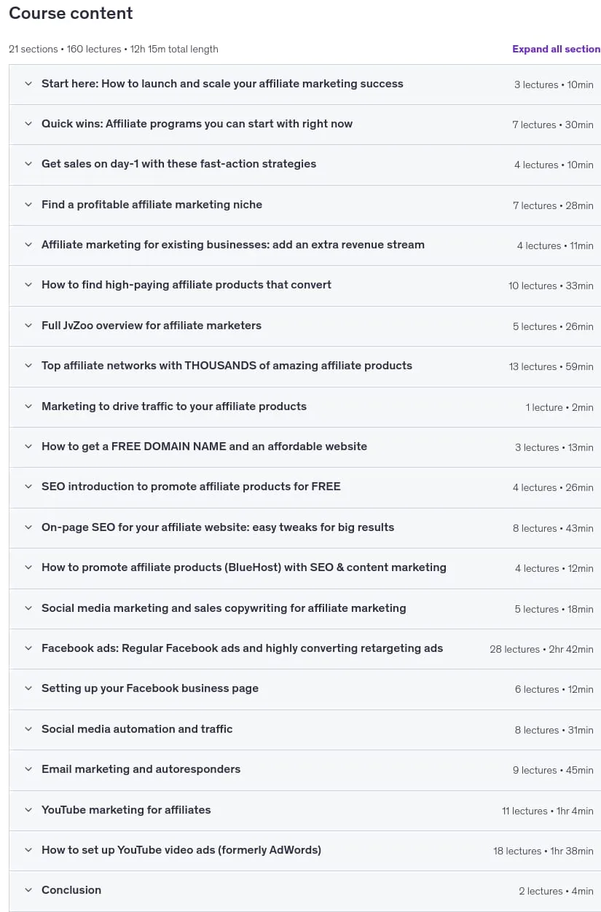This screenshot has height=912, width=601.
Task: Click chevron next to 'Email marketing and autoresponders'
Action: (x=28, y=769)
